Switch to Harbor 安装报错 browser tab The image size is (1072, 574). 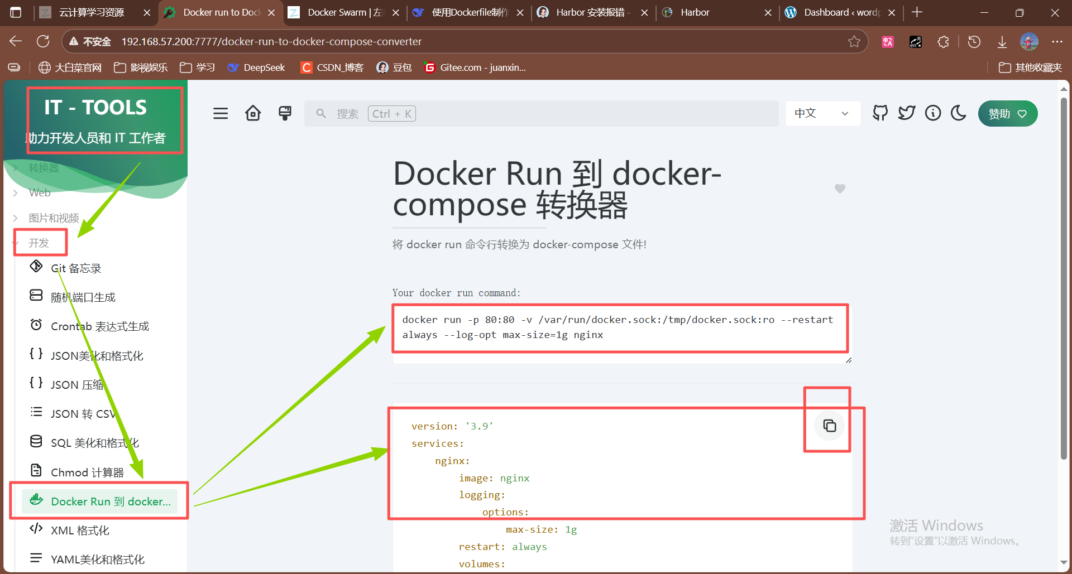(592, 12)
